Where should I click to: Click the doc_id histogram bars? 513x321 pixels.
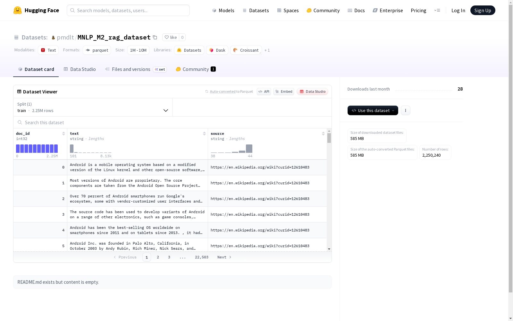click(37, 149)
